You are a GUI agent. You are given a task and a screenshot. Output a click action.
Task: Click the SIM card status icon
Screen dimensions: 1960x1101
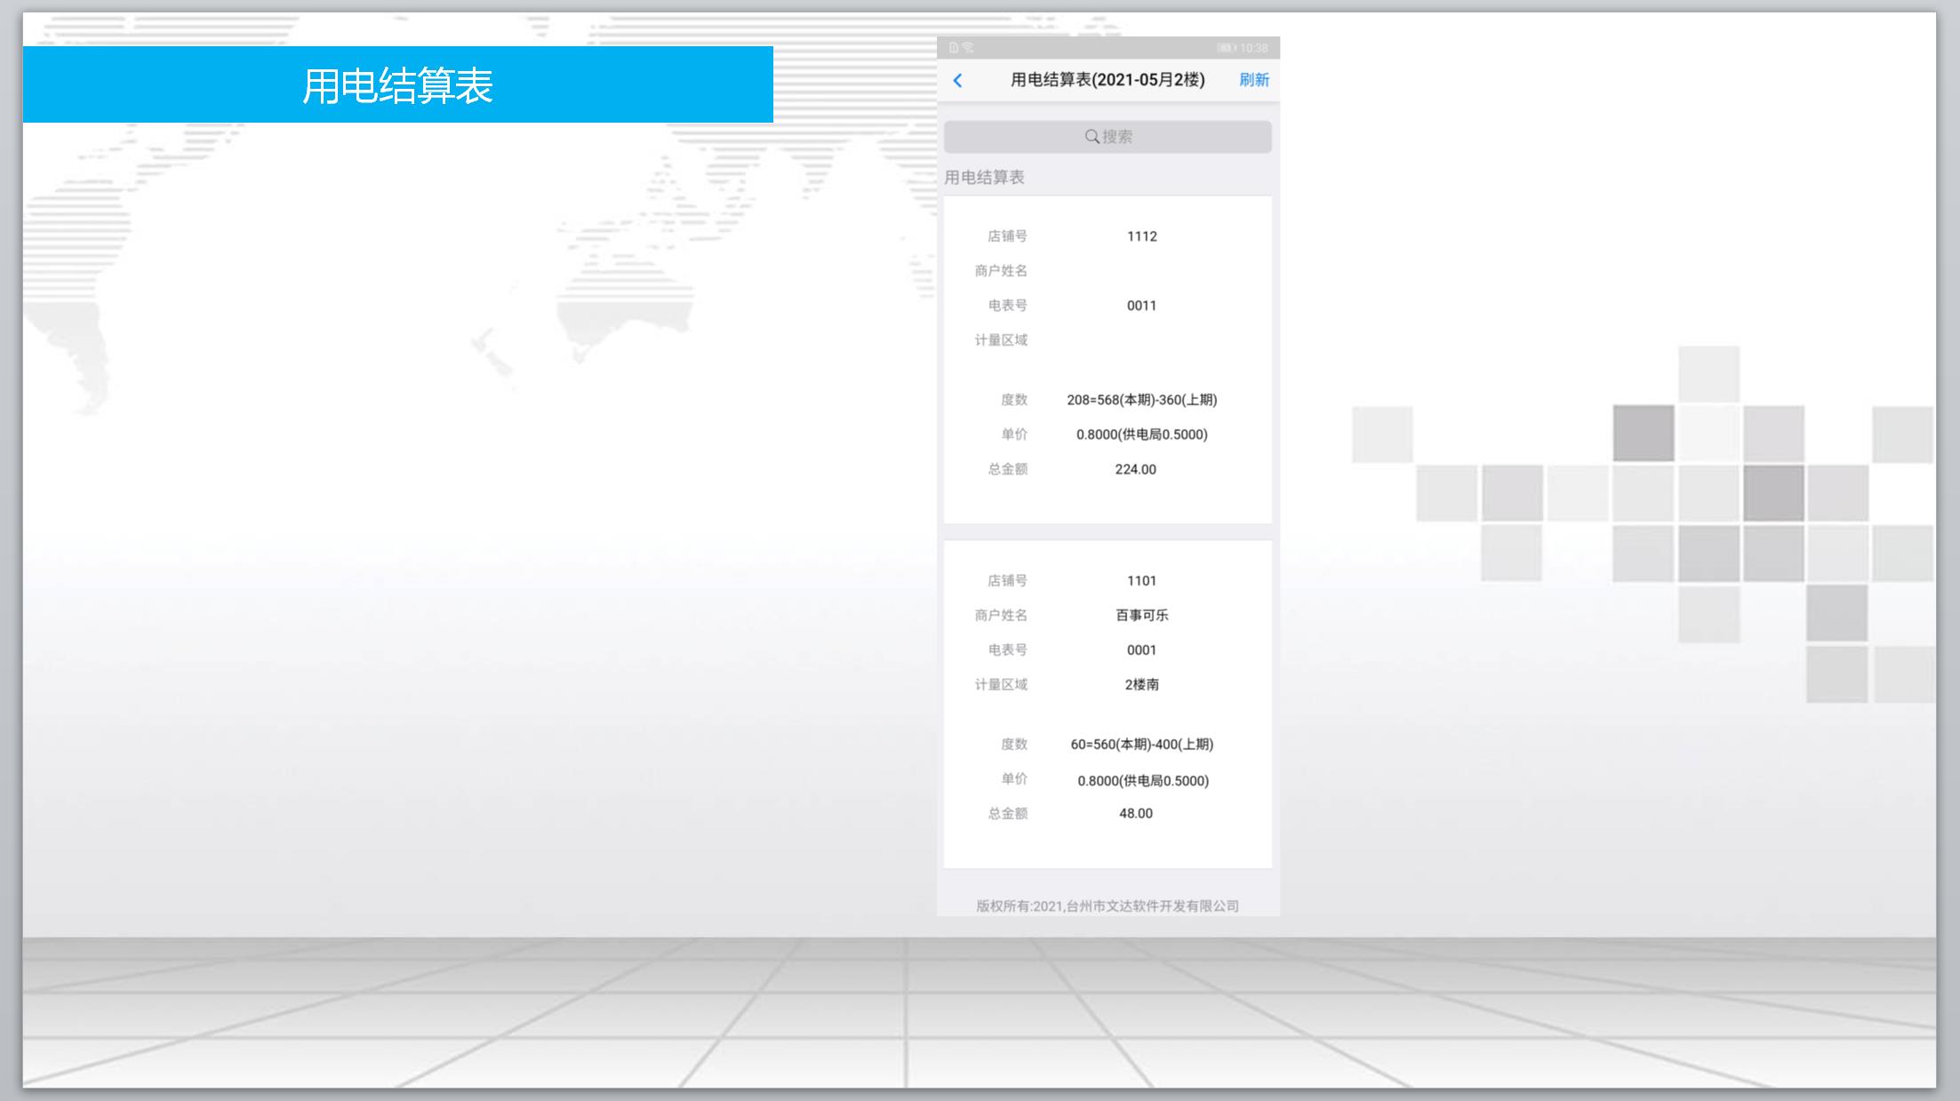954,47
